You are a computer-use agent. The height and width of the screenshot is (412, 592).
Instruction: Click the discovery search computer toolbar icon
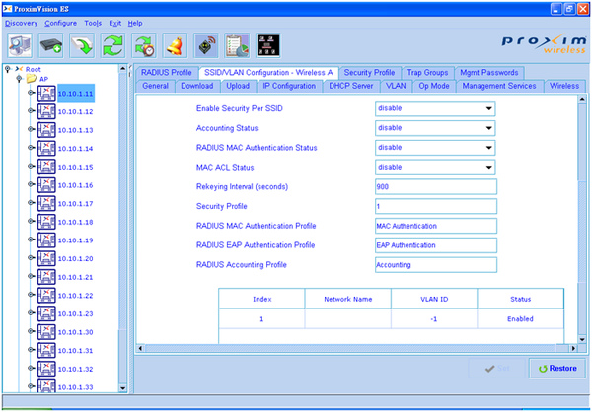pyautogui.click(x=20, y=45)
